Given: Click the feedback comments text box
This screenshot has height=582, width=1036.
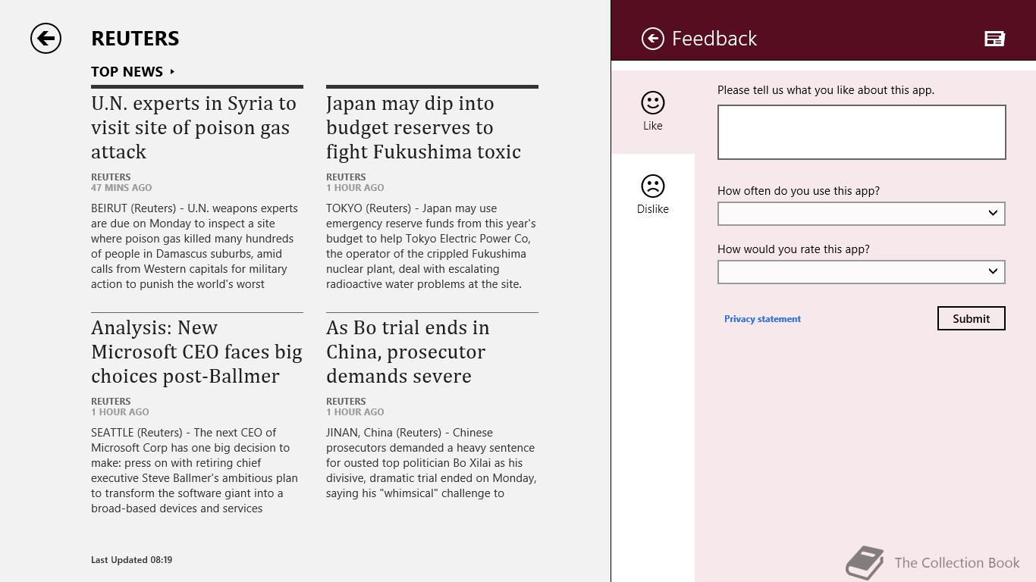Looking at the screenshot, I should click(x=862, y=132).
